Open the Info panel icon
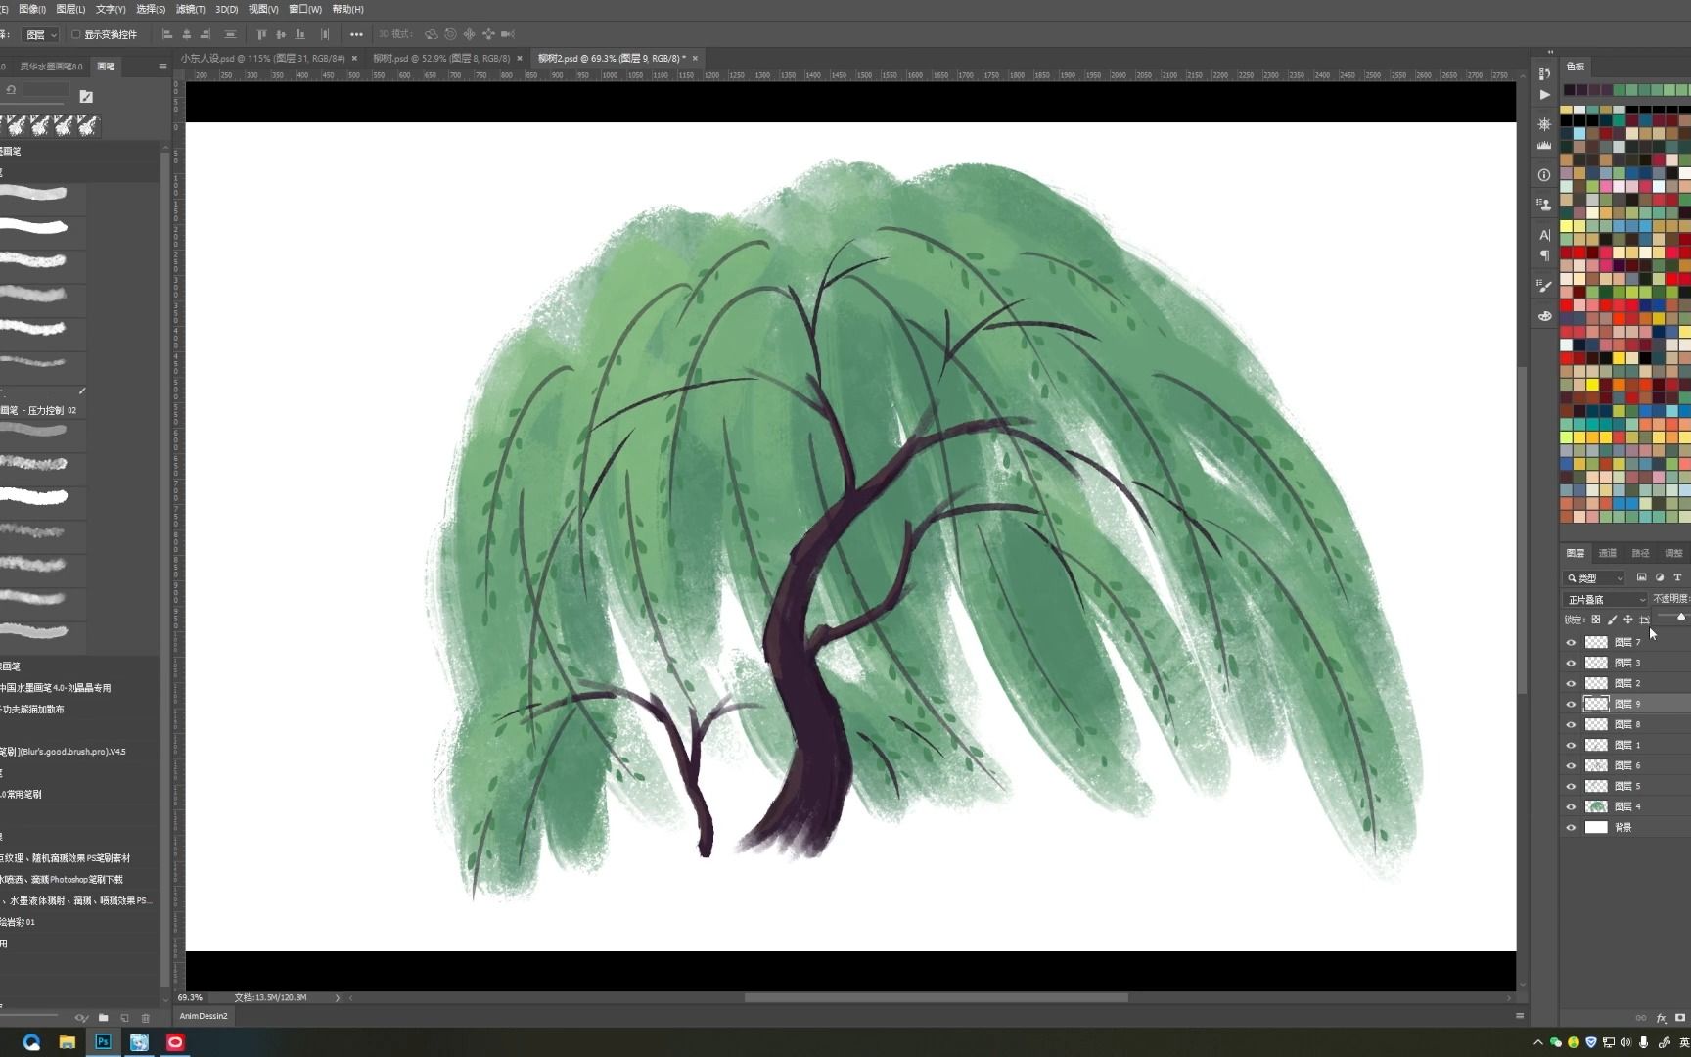This screenshot has height=1057, width=1691. tap(1544, 175)
